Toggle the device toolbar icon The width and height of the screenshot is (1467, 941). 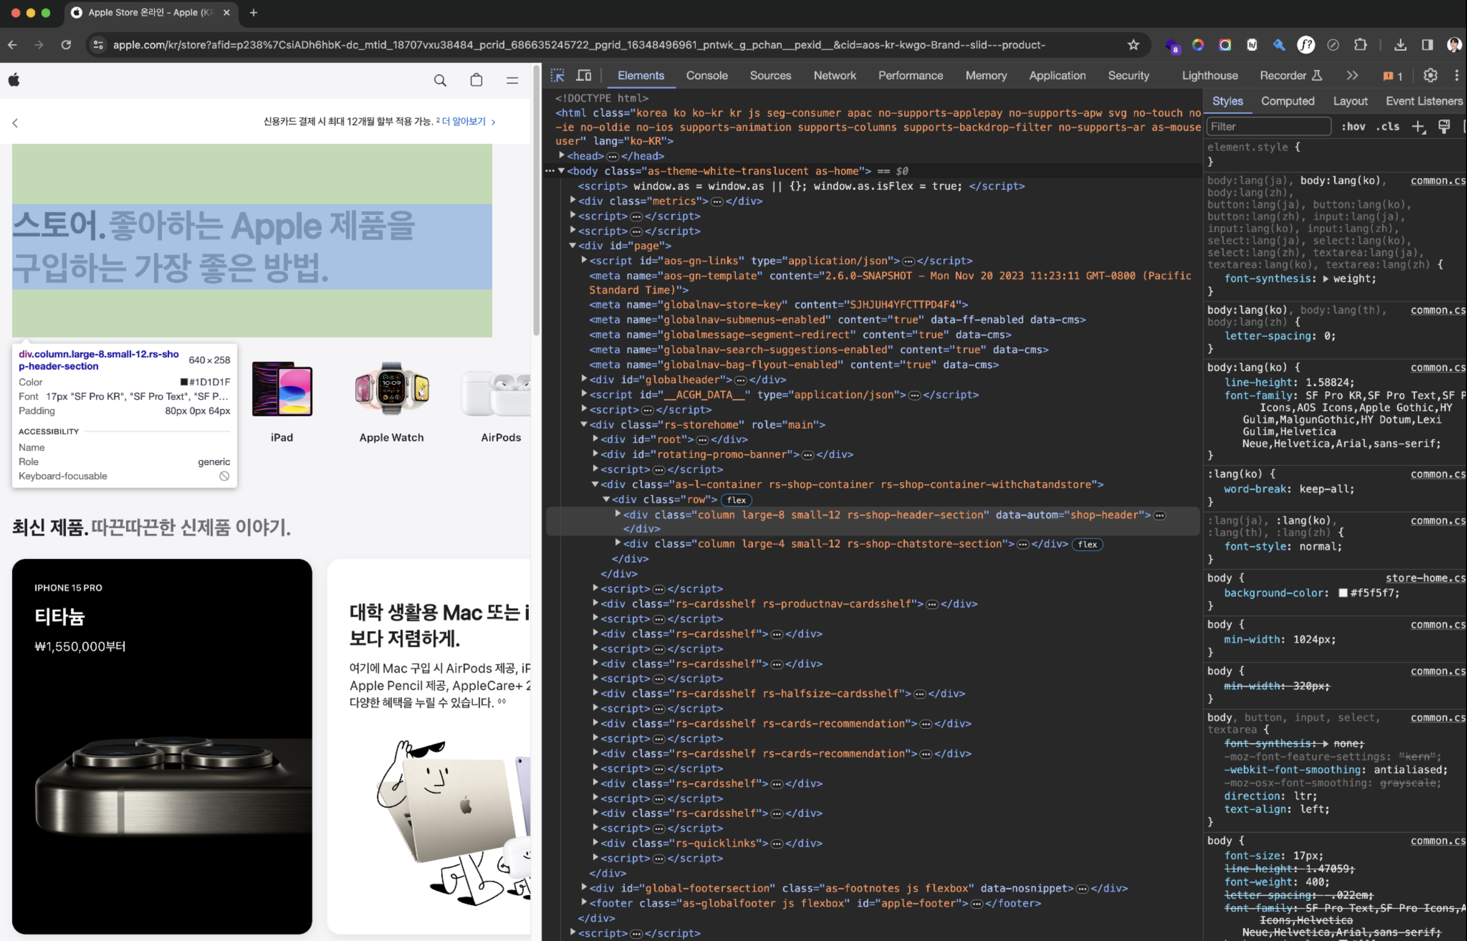coord(583,75)
